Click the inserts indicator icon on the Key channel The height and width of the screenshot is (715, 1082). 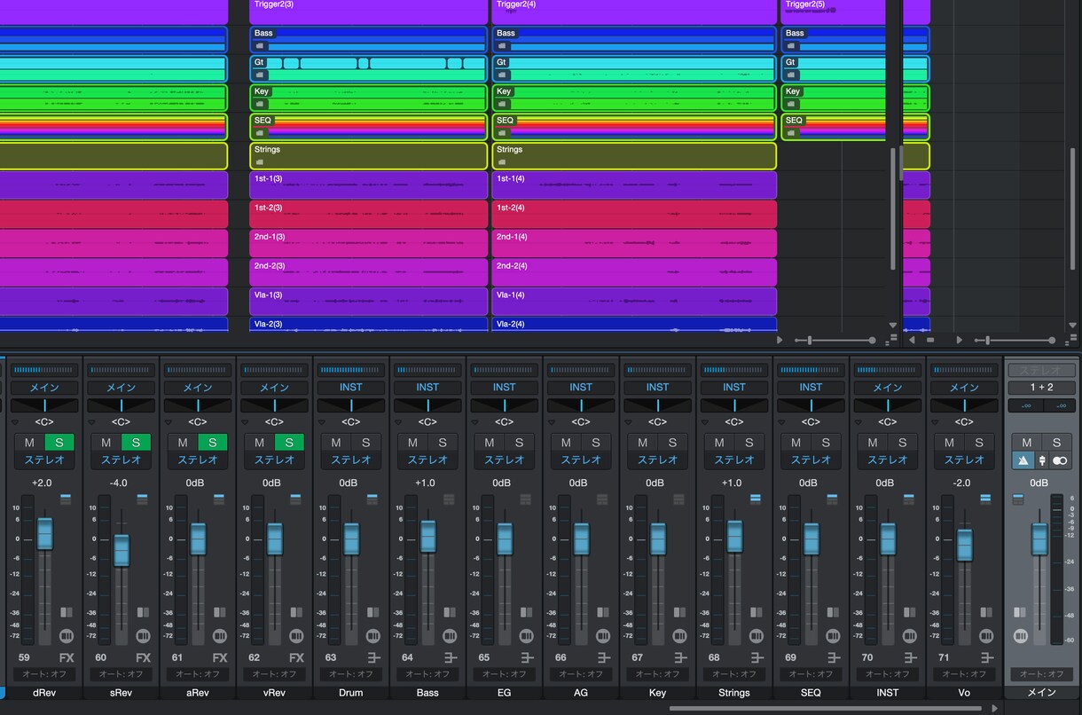click(x=679, y=499)
